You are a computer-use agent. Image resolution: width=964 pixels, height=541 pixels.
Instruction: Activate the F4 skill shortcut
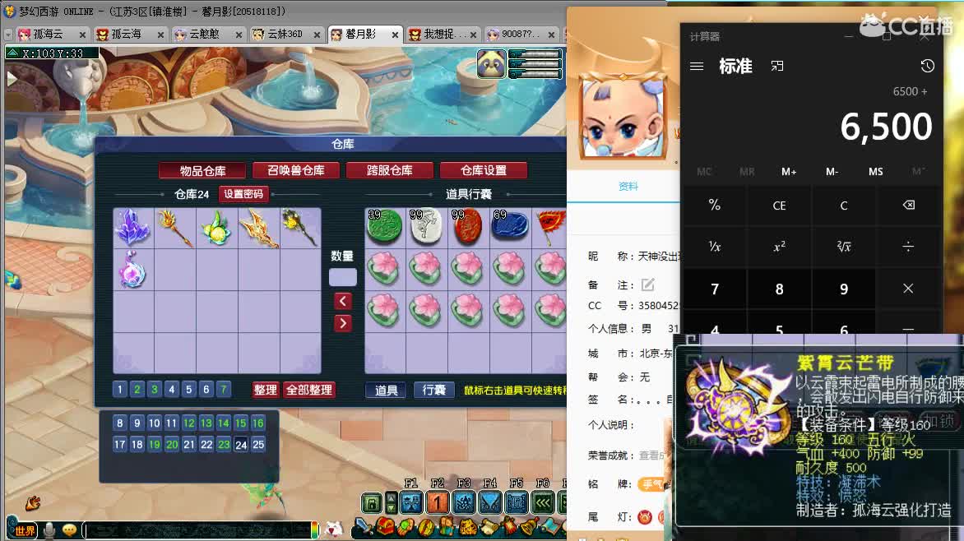tap(490, 503)
